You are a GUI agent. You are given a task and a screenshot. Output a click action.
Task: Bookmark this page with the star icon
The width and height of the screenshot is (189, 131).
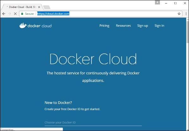click(x=179, y=14)
